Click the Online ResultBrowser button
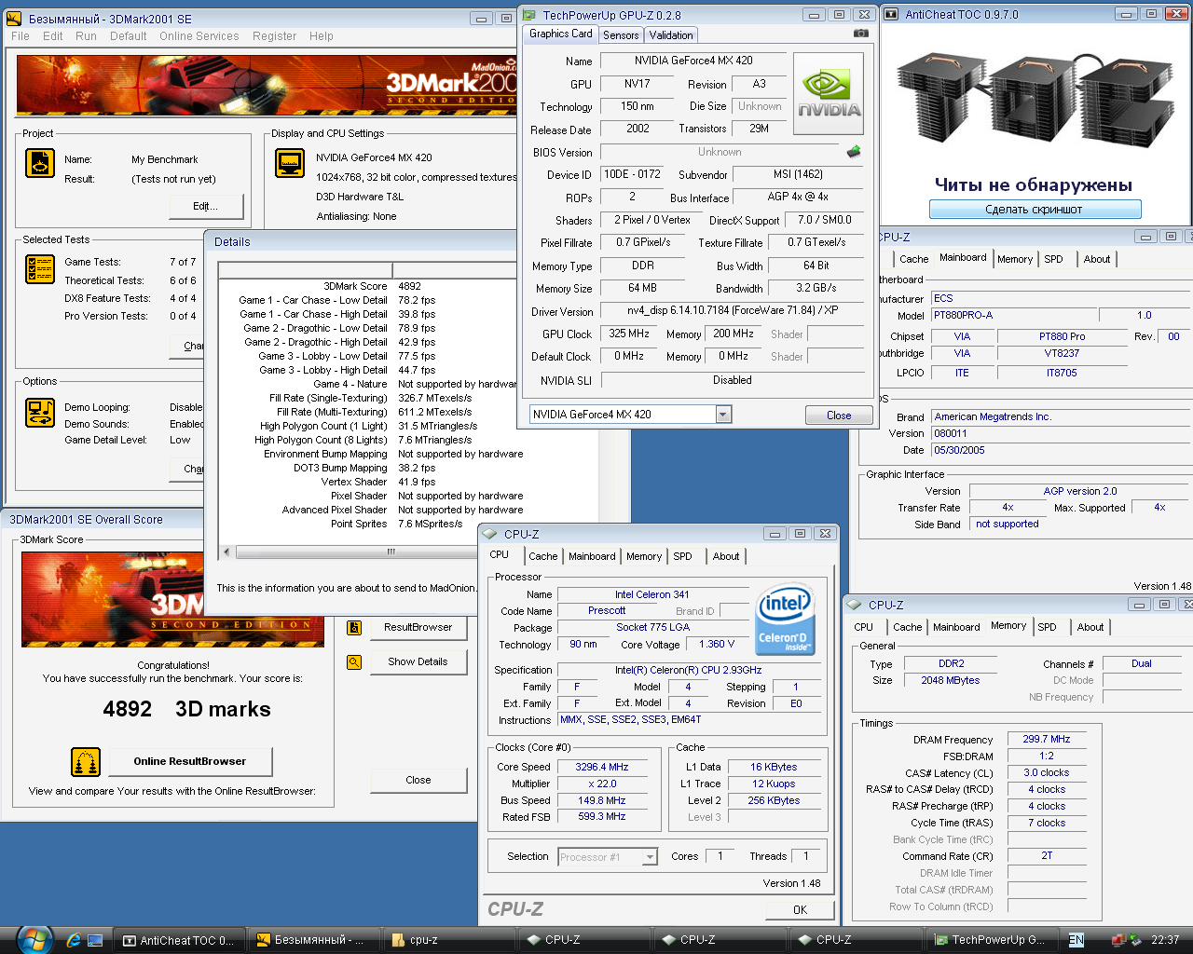Image resolution: width=1193 pixels, height=954 pixels. (x=190, y=761)
